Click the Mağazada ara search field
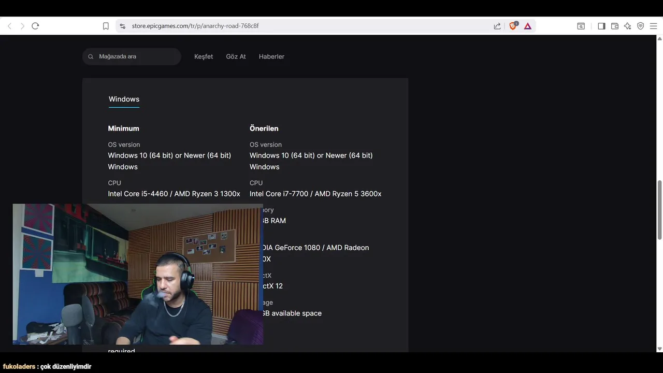 132,56
